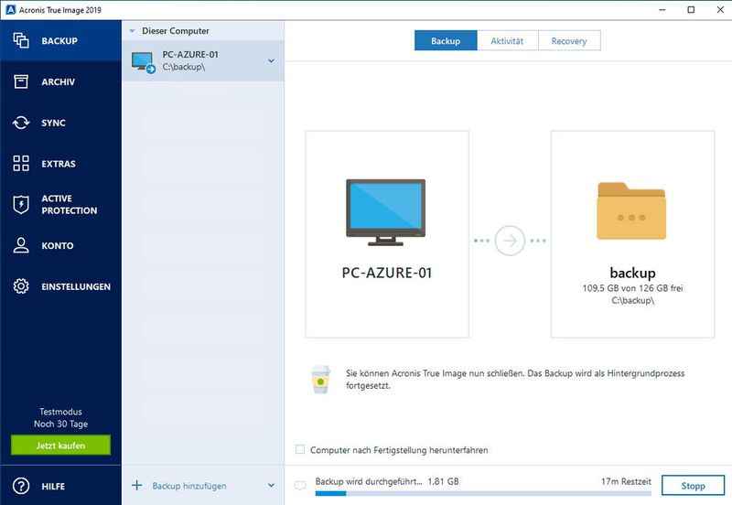Open the Konto user icon
Viewport: 732px width, 505px height.
[21, 245]
